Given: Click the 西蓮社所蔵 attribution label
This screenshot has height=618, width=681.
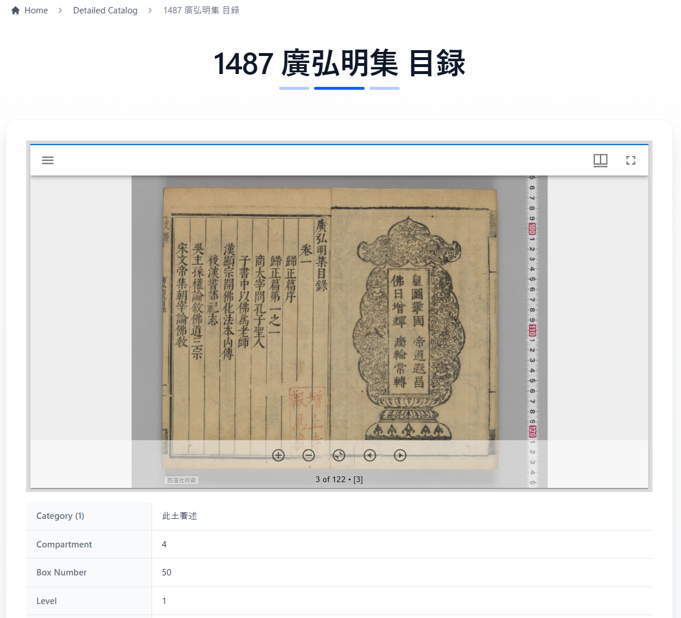Looking at the screenshot, I should tap(182, 480).
